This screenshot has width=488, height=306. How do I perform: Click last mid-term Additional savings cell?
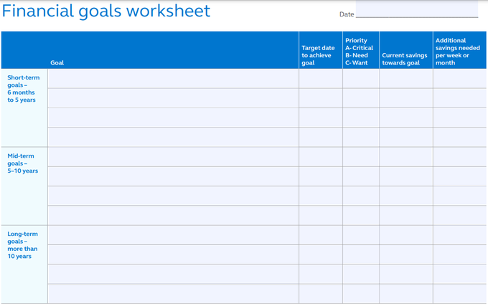pyautogui.click(x=459, y=215)
